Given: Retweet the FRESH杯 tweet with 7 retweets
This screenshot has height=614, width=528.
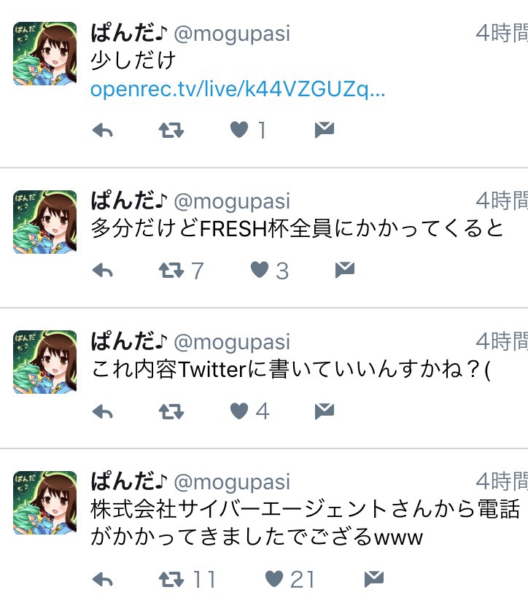Looking at the screenshot, I should (171, 271).
